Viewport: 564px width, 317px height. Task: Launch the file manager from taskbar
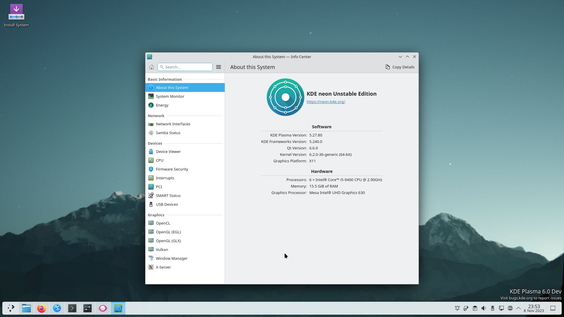tap(26, 308)
